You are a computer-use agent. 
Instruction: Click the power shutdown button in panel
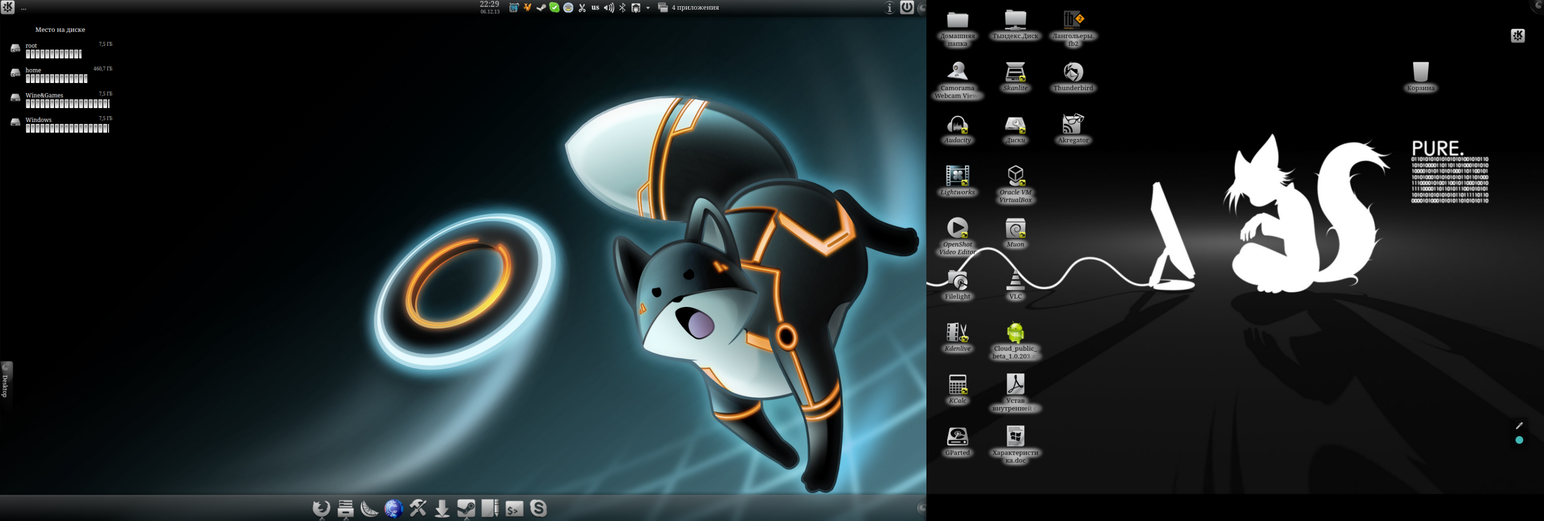tap(907, 7)
